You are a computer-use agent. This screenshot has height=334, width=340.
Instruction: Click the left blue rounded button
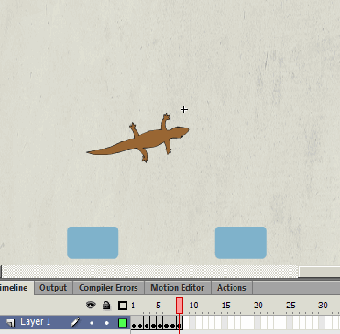(93, 242)
